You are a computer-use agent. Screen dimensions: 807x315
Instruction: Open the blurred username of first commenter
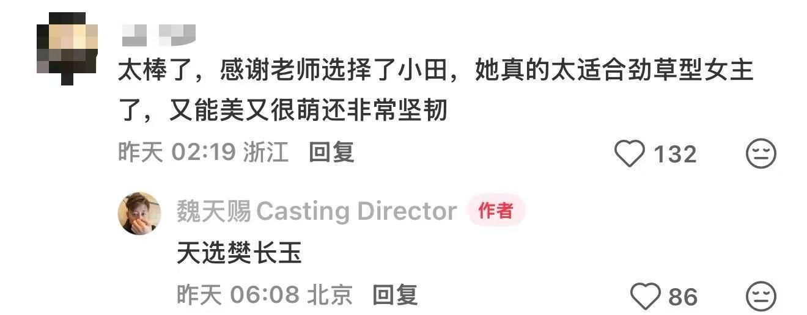point(159,35)
